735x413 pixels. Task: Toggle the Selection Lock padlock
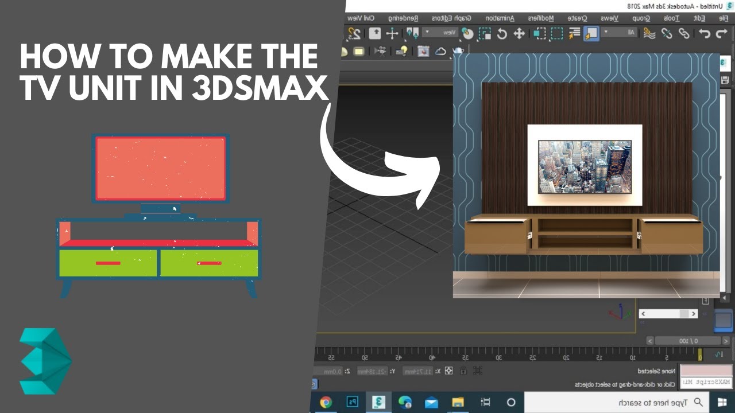pos(463,371)
